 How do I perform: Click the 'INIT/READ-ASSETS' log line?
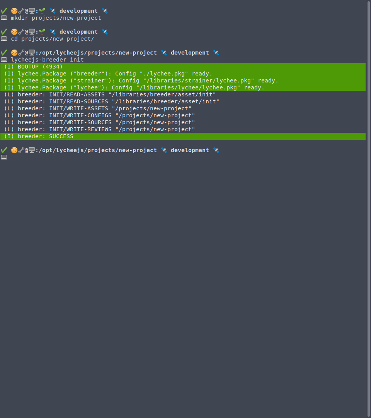click(x=110, y=94)
